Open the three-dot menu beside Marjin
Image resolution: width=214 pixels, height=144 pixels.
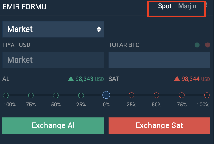[x=206, y=5]
